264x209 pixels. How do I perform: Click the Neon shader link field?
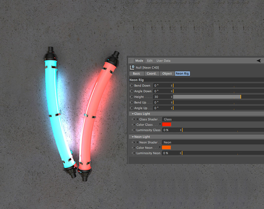click(213, 142)
